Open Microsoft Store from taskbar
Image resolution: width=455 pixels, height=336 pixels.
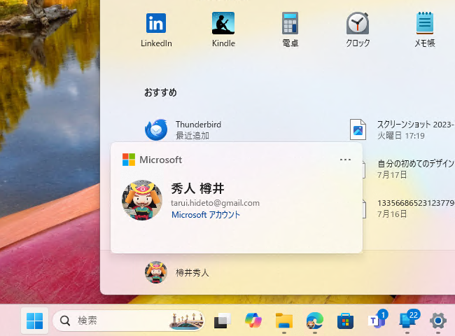(x=345, y=321)
